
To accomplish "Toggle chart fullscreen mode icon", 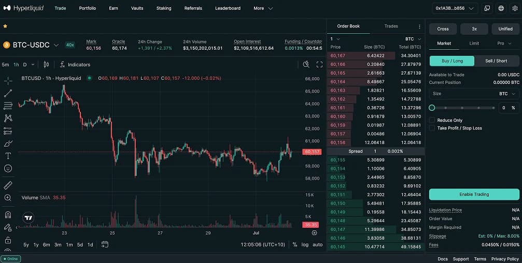I will (319, 65).
